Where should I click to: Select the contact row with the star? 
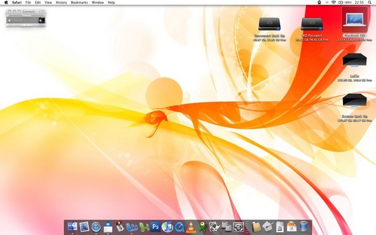click(26, 21)
